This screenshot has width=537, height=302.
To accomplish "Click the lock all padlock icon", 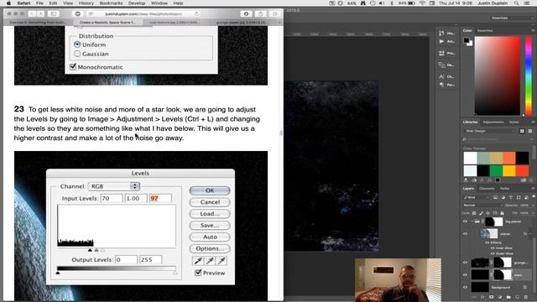I will tap(502, 213).
